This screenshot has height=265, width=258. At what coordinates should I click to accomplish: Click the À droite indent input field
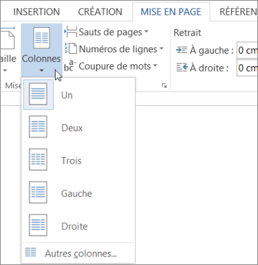[247, 68]
